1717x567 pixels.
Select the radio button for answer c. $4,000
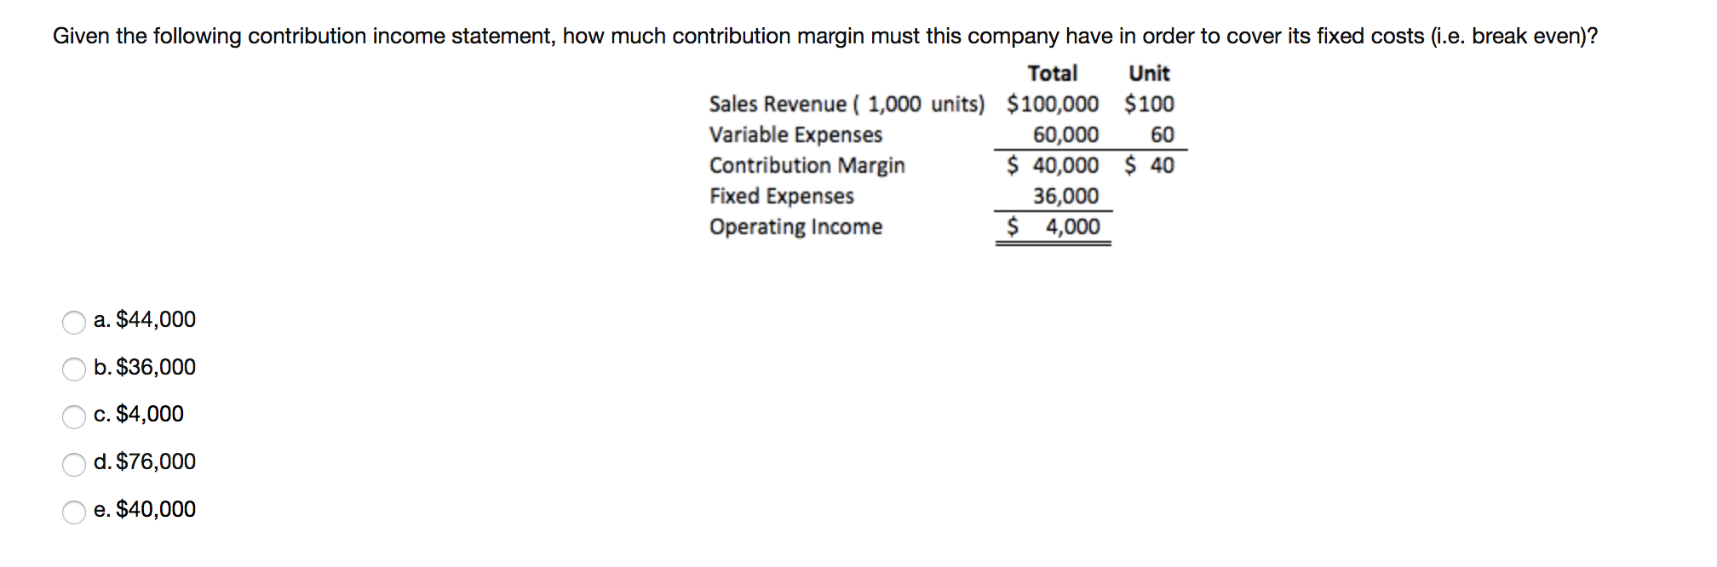click(x=72, y=415)
